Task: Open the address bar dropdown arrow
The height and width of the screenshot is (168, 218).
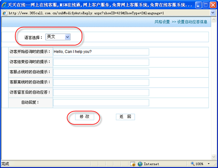Action: click(x=212, y=13)
